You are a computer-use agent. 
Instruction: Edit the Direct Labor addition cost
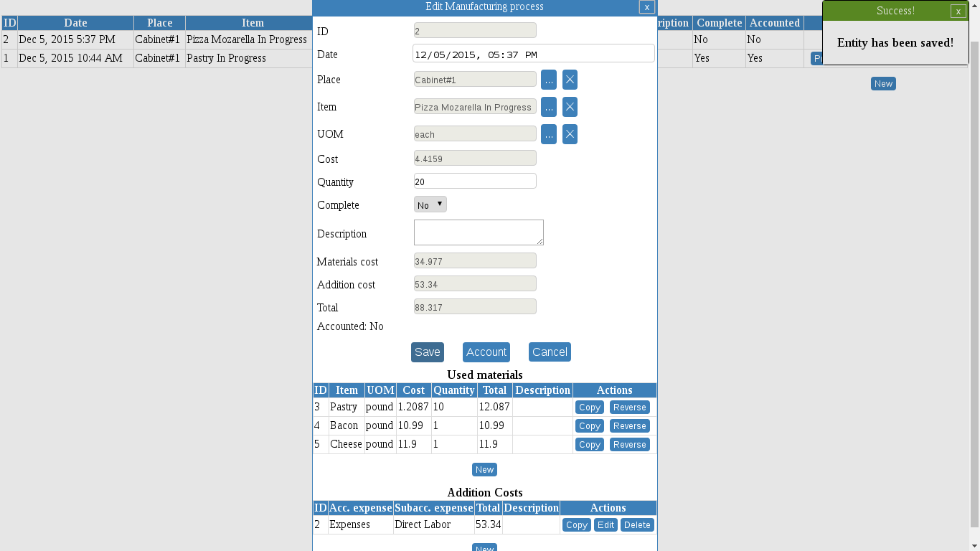(x=606, y=524)
